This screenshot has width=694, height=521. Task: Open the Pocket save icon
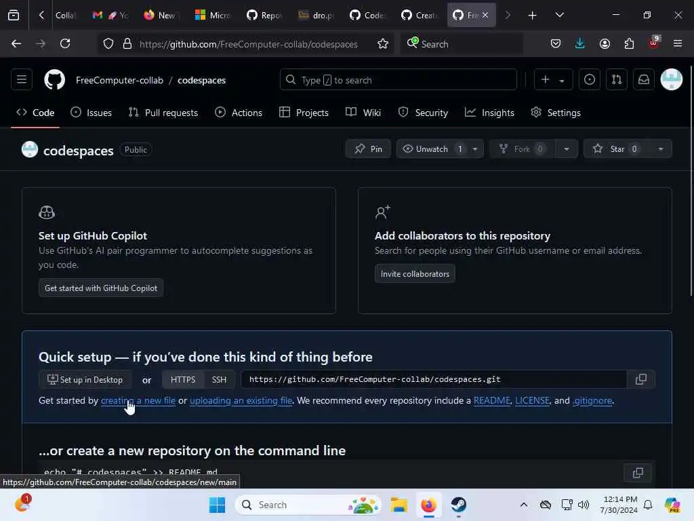tap(556, 43)
